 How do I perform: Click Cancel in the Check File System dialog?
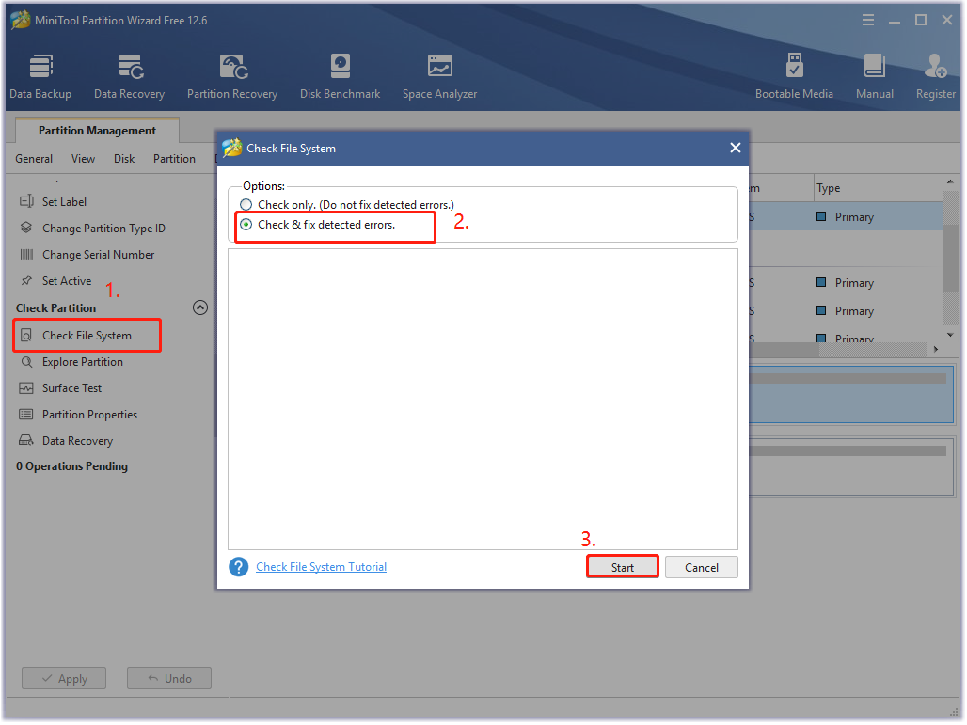coord(702,567)
